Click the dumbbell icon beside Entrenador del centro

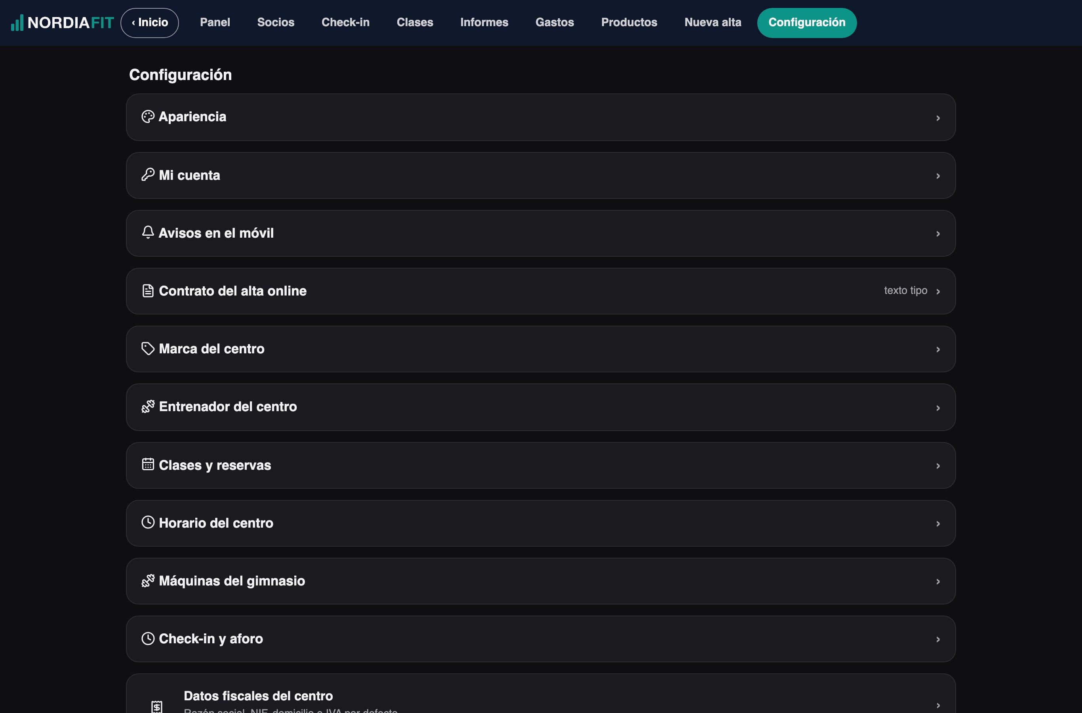click(148, 406)
